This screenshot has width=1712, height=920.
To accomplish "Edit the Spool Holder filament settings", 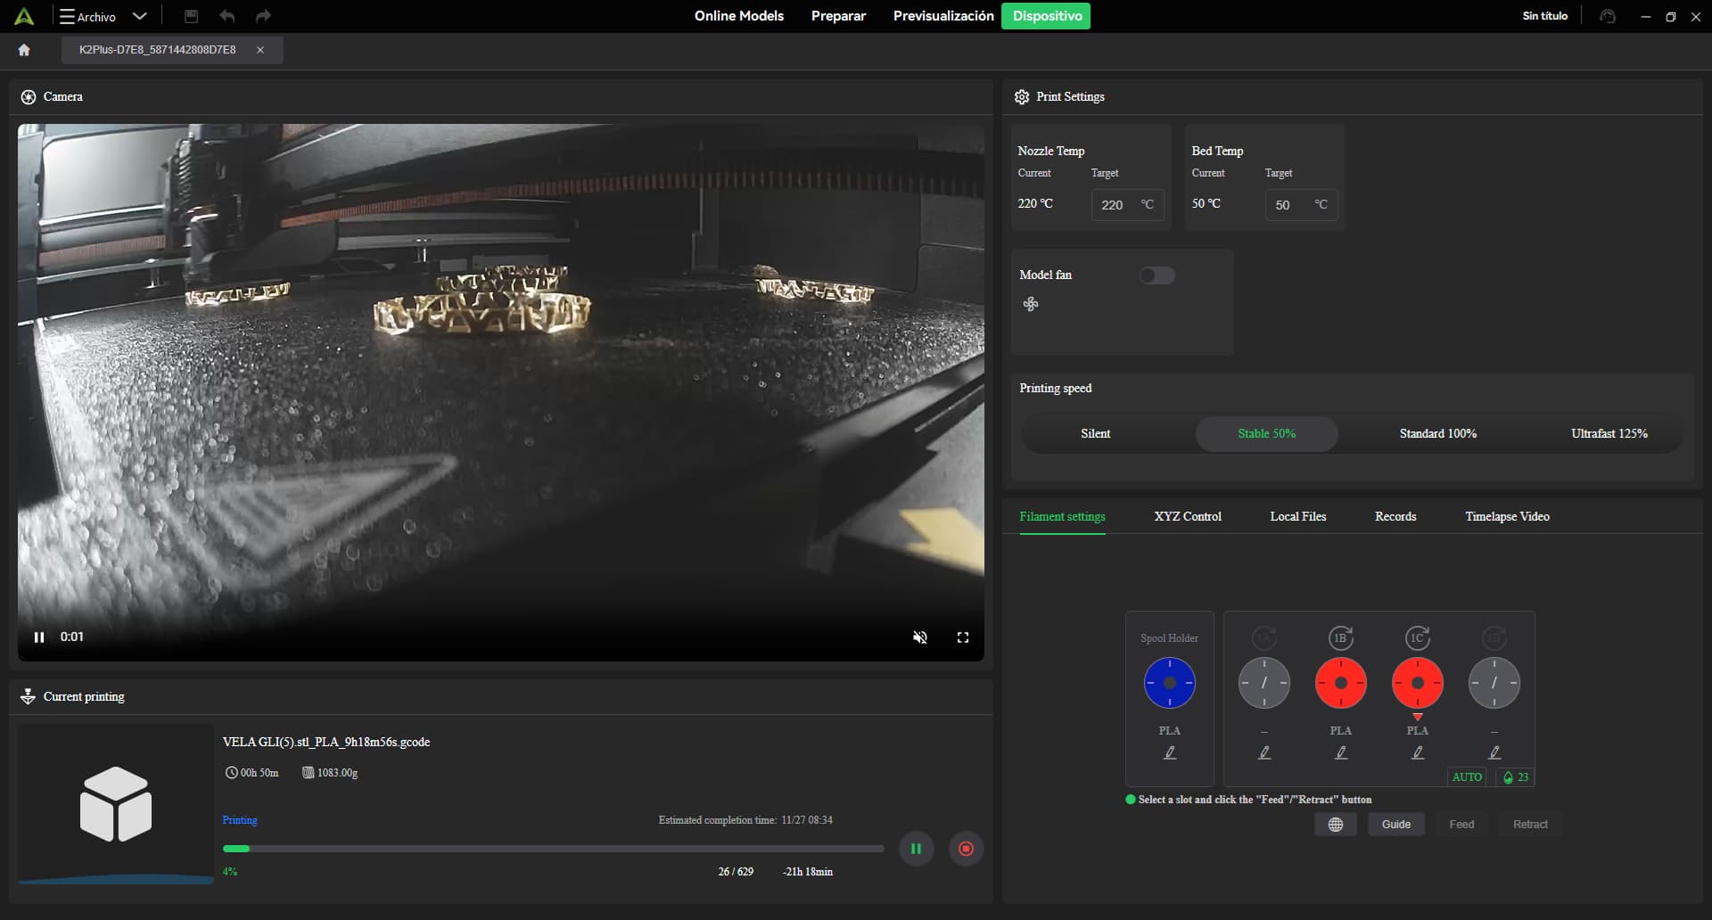I will coord(1170,753).
